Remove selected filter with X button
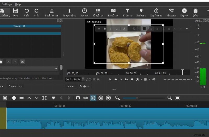209x137 pixels. [22, 62]
